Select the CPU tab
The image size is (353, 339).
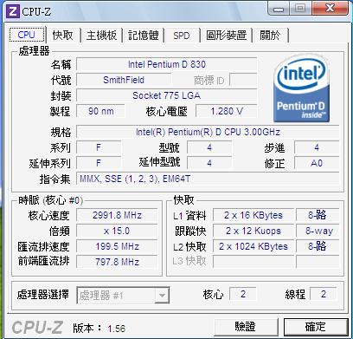pyautogui.click(x=27, y=35)
